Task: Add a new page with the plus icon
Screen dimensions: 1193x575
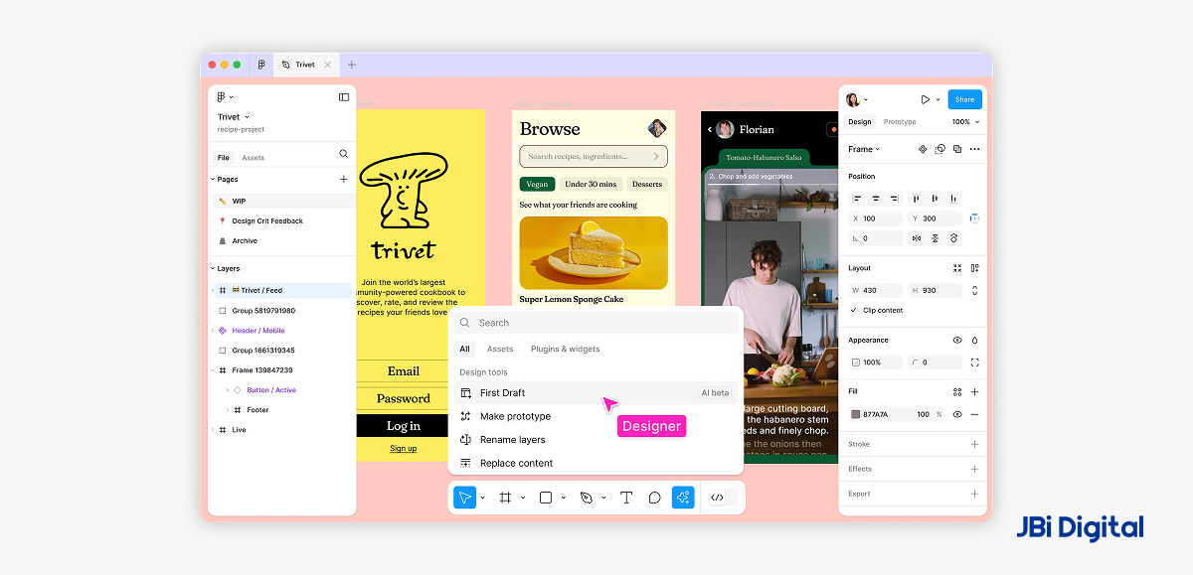Action: tap(344, 180)
